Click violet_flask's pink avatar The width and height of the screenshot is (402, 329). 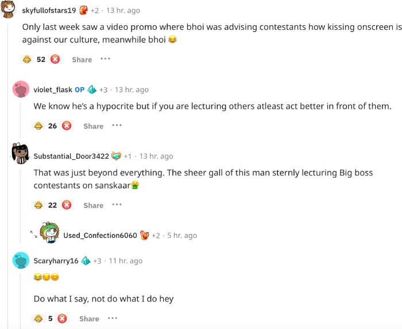click(21, 89)
